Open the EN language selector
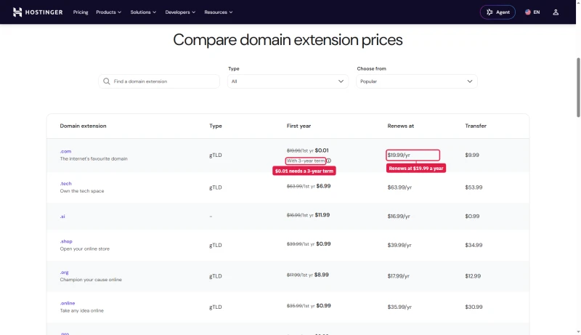The height and width of the screenshot is (335, 581). pyautogui.click(x=532, y=12)
